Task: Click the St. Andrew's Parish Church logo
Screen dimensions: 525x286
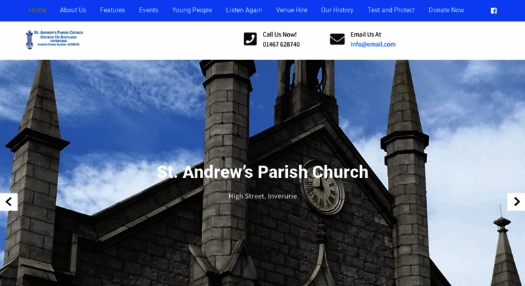Action: (55, 39)
